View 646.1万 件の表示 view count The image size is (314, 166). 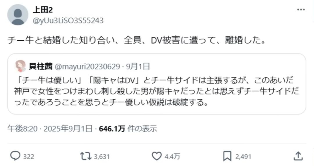128,128
